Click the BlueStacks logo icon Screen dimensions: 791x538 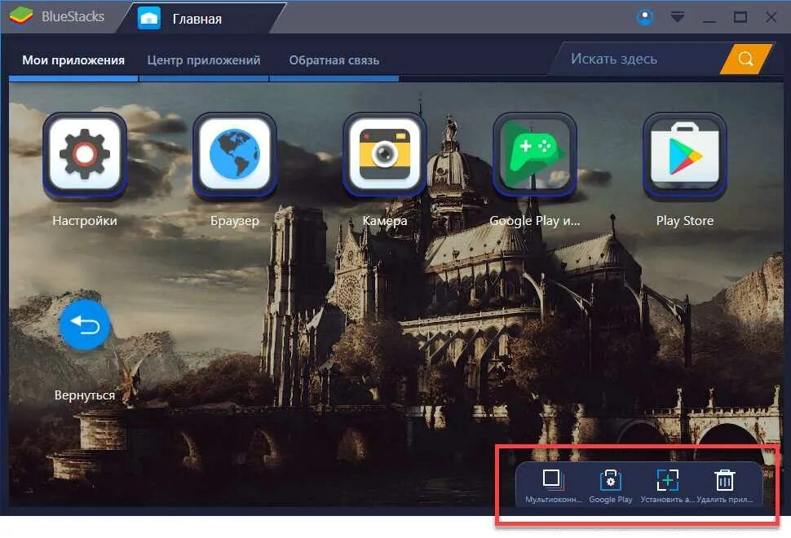point(20,16)
